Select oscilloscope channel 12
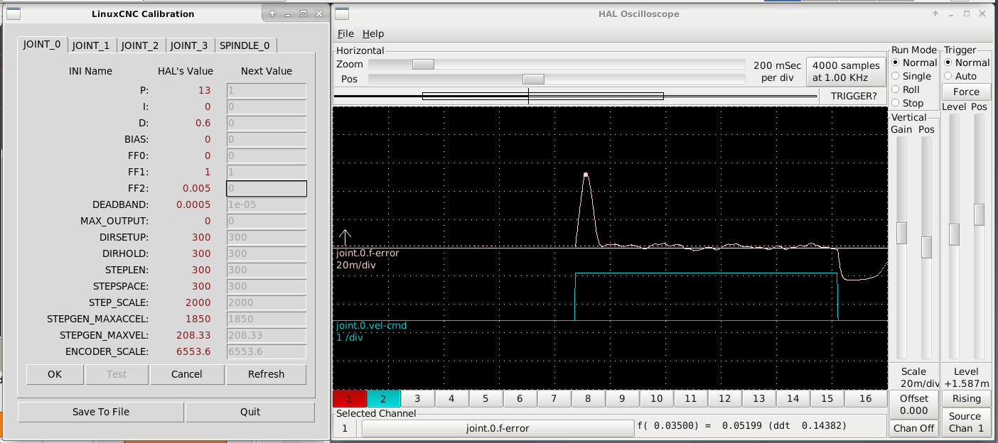The height and width of the screenshot is (443, 998). (724, 398)
